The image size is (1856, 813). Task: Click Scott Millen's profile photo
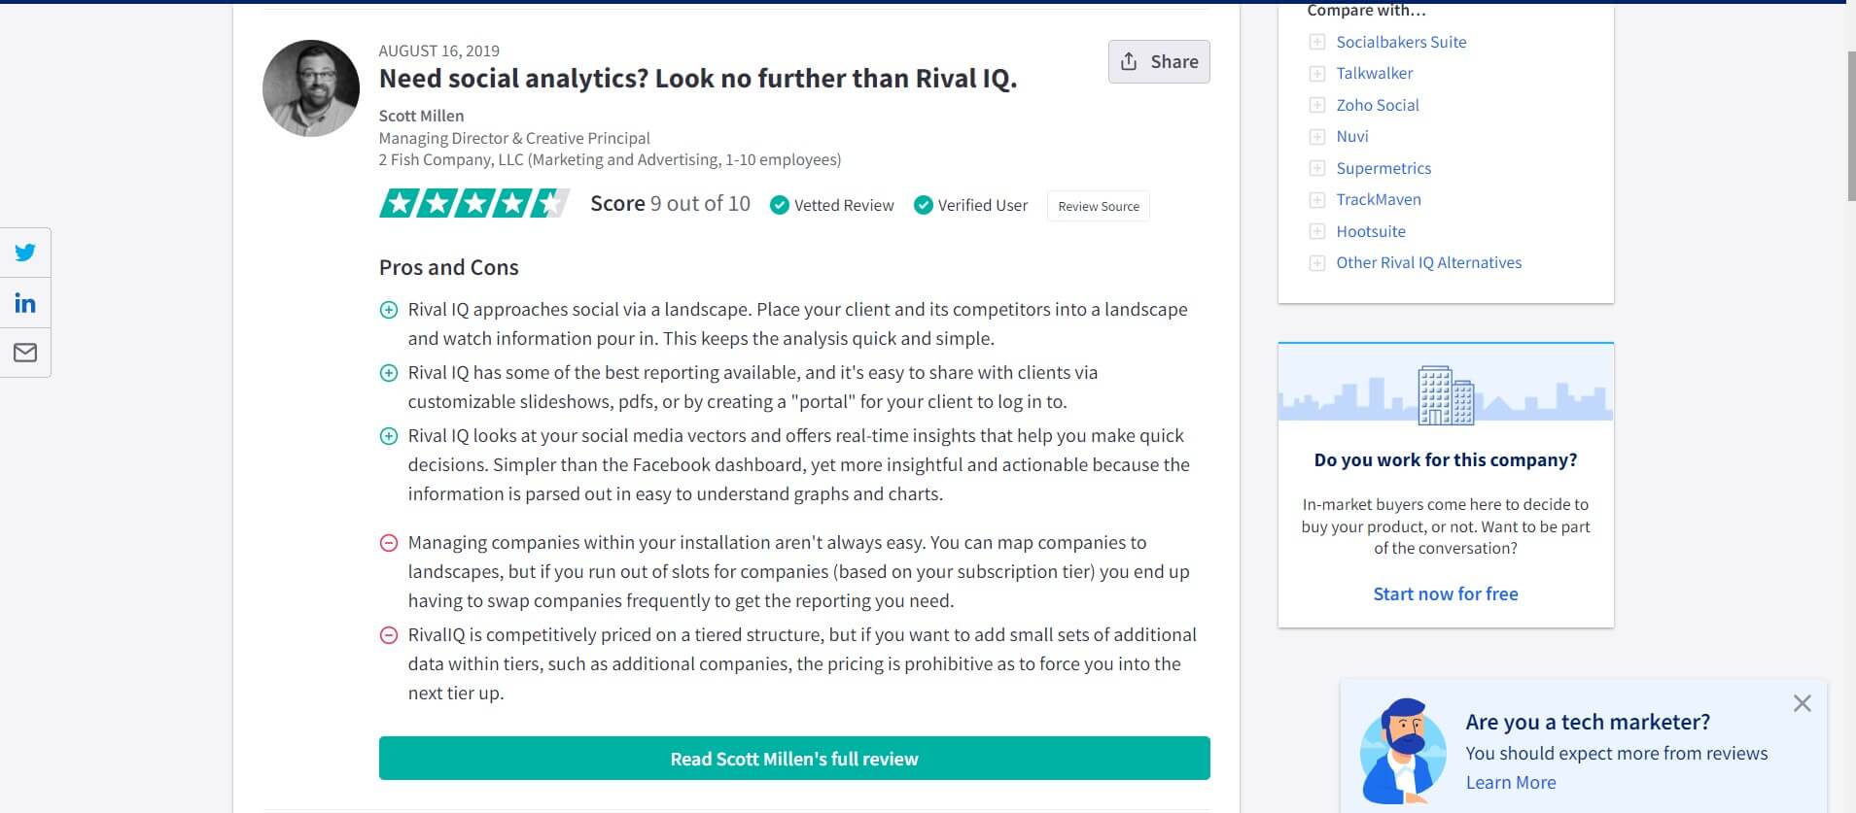coord(311,88)
